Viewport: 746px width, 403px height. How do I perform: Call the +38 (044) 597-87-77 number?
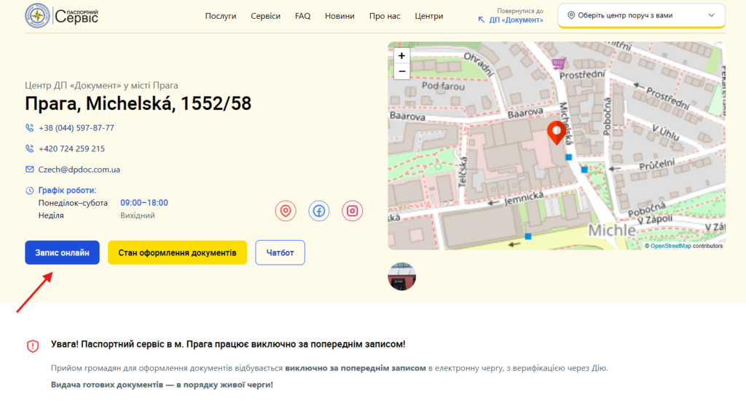coord(76,128)
